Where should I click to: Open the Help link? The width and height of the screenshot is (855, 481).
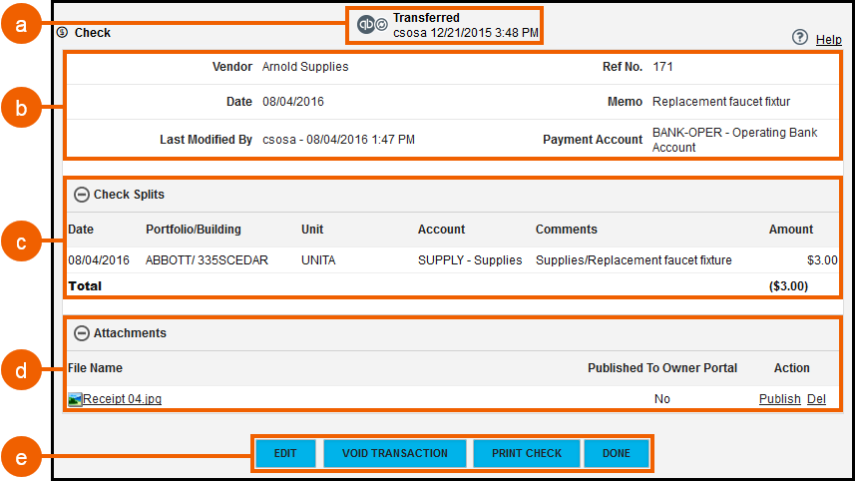coord(828,39)
